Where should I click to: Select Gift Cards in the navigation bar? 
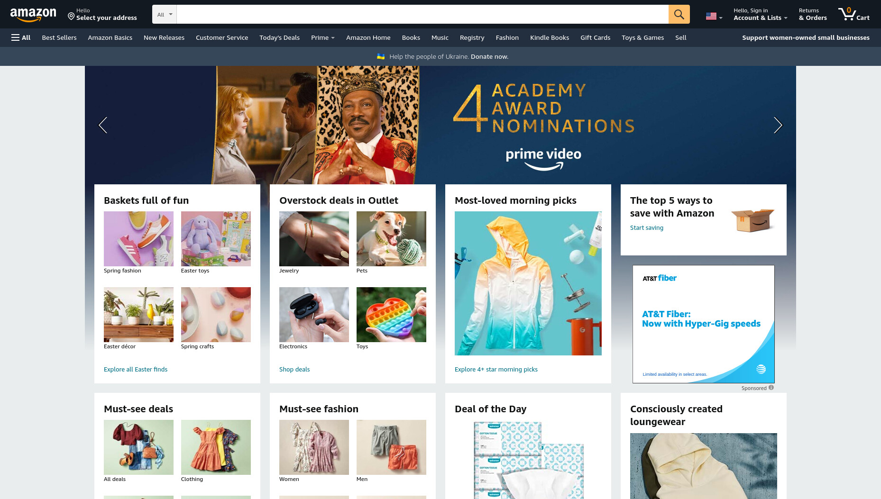coord(595,37)
